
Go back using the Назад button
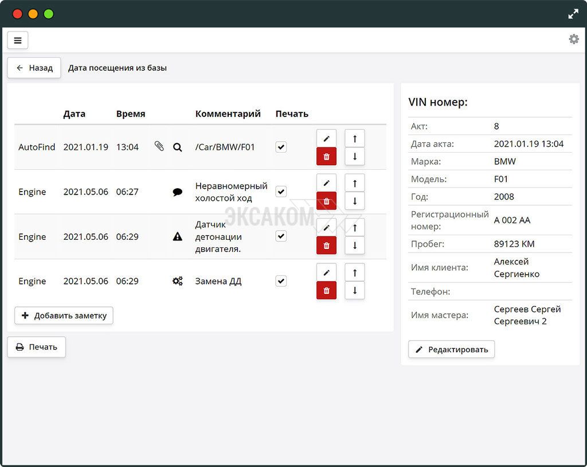[34, 68]
